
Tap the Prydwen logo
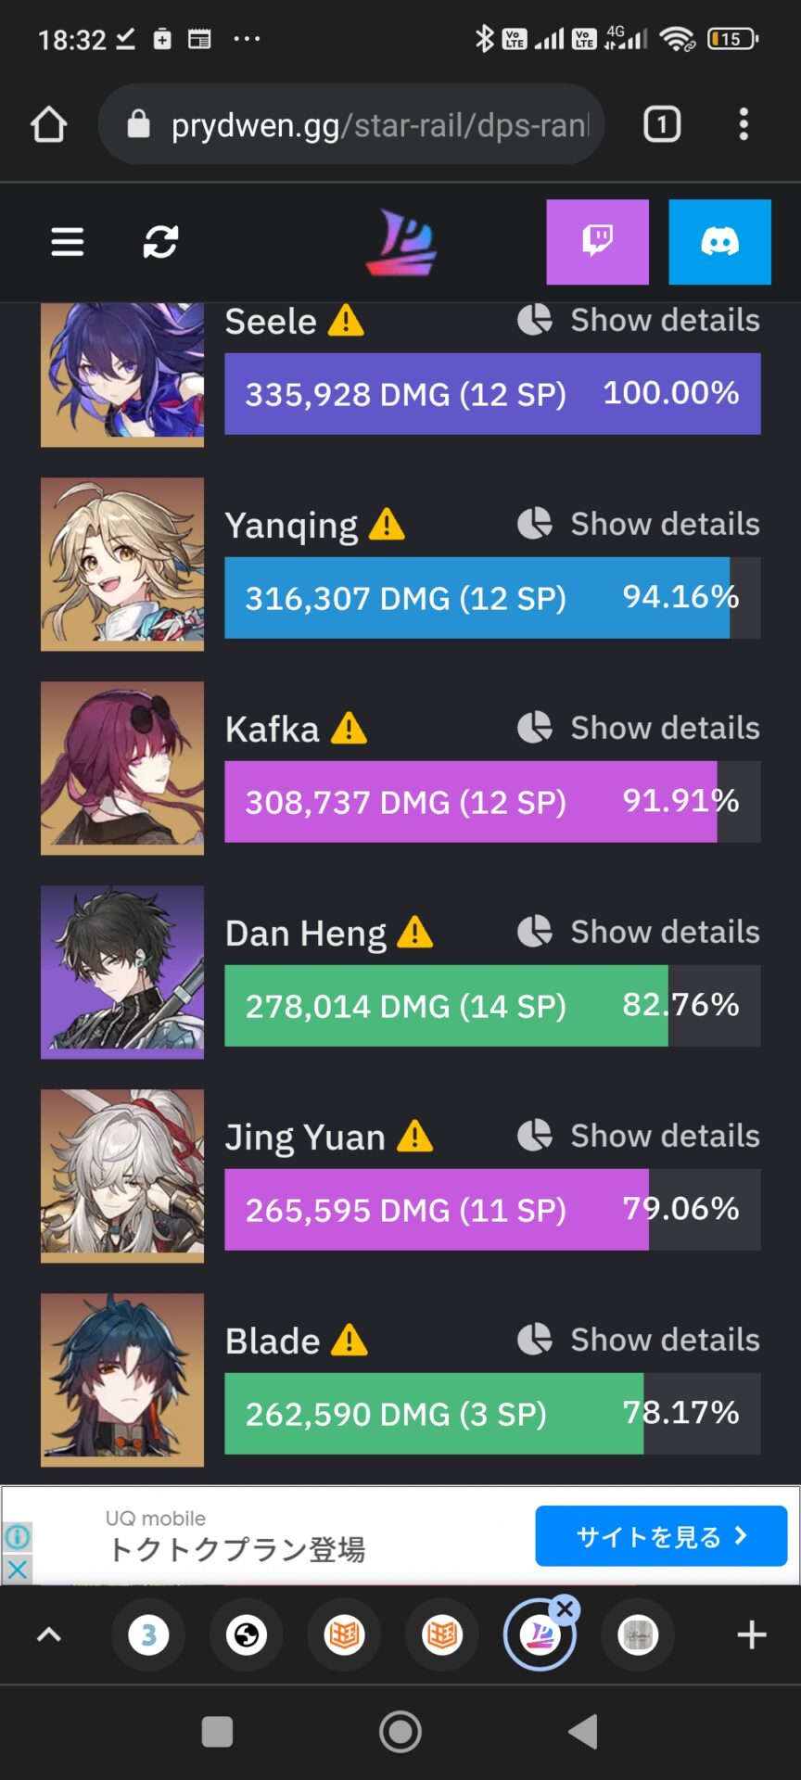point(400,243)
